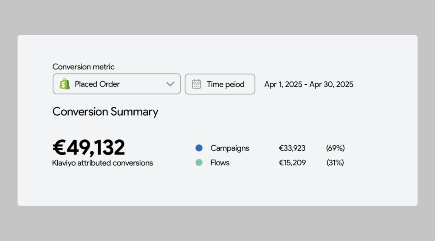This screenshot has width=435, height=241.
Task: Click the blue Campaigns legend dot
Action: [199, 148]
